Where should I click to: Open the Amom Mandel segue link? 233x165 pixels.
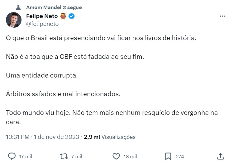click(54, 7)
